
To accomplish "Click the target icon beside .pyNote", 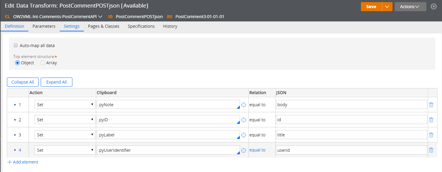I will pyautogui.click(x=244, y=105).
